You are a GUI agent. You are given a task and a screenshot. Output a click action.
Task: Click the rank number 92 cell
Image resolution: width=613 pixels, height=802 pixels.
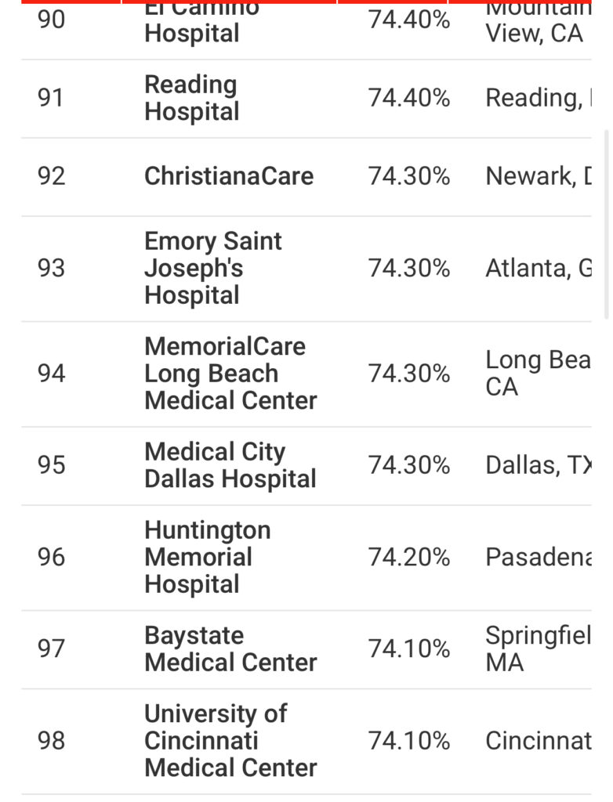[52, 176]
